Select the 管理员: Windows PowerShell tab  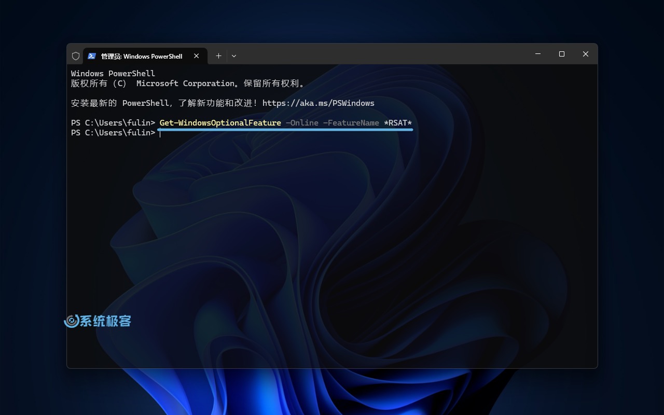(x=145, y=56)
